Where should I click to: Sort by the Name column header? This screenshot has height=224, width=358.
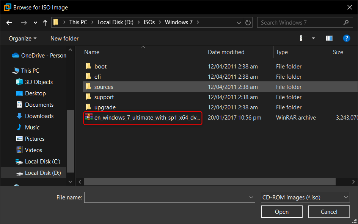(x=92, y=52)
